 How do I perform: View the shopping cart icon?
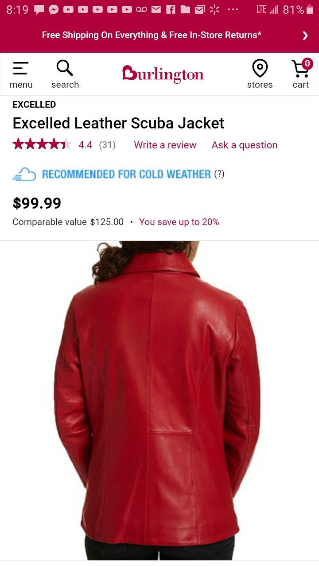click(300, 69)
